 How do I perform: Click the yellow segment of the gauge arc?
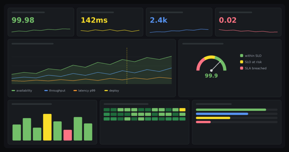[x=209, y=57]
